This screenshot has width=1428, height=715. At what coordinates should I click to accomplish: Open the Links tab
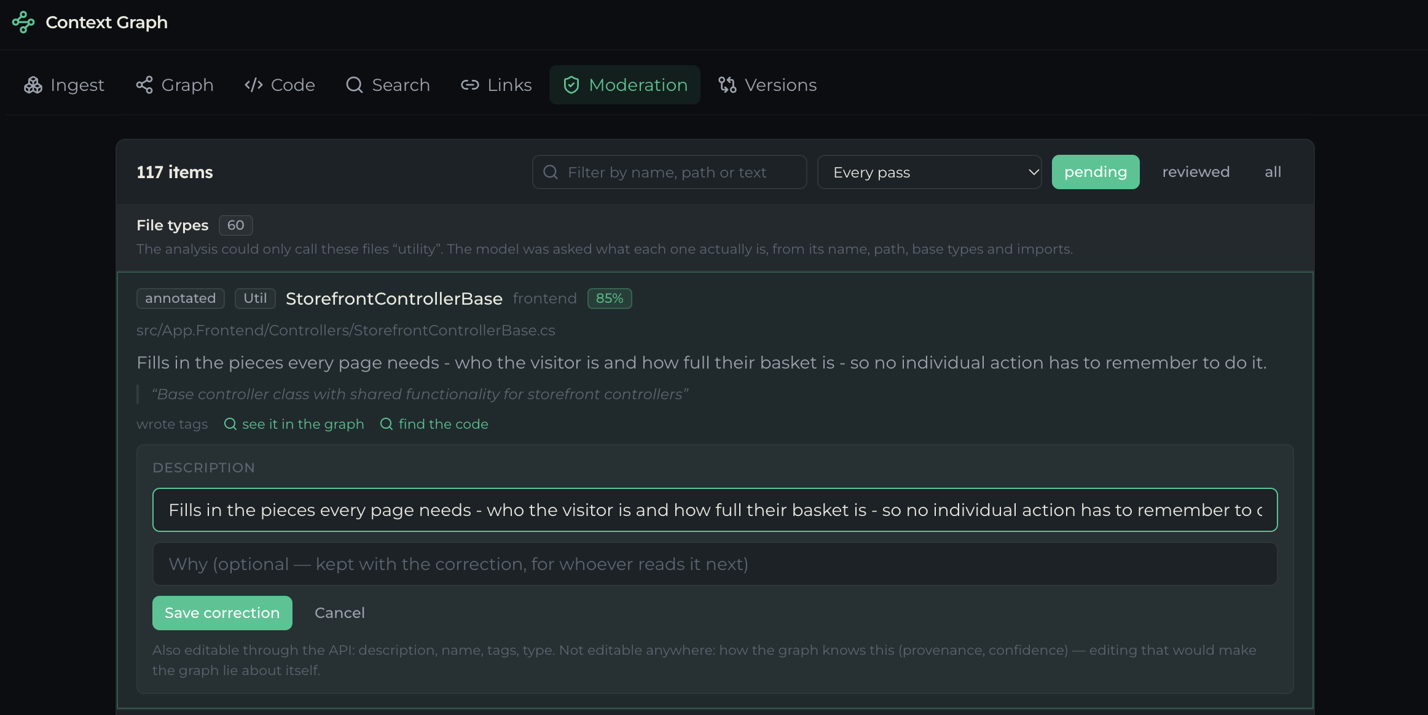pyautogui.click(x=496, y=85)
